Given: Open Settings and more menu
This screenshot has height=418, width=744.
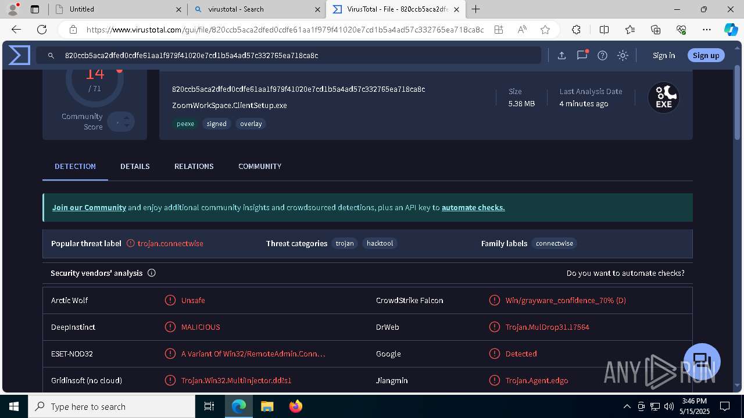Looking at the screenshot, I should (x=707, y=30).
